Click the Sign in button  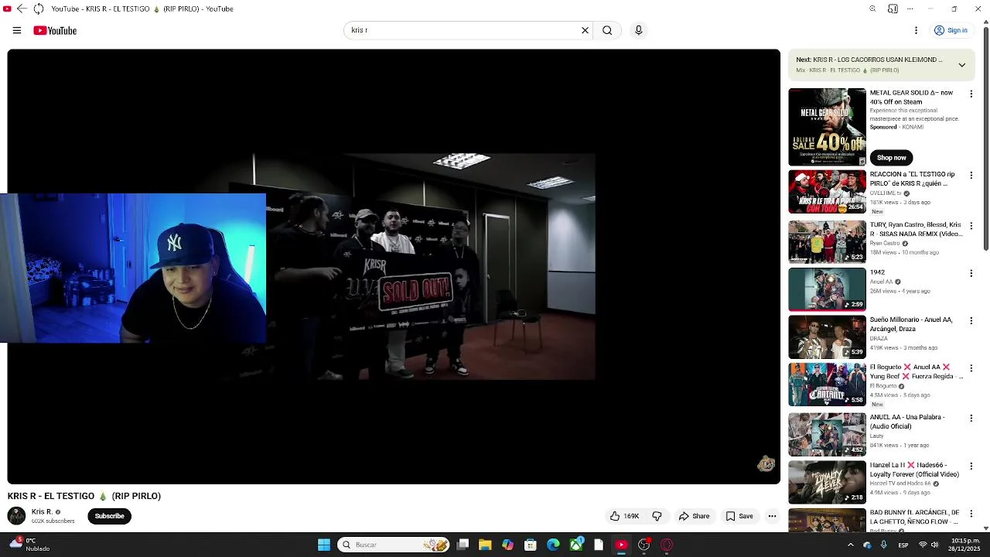[951, 30]
